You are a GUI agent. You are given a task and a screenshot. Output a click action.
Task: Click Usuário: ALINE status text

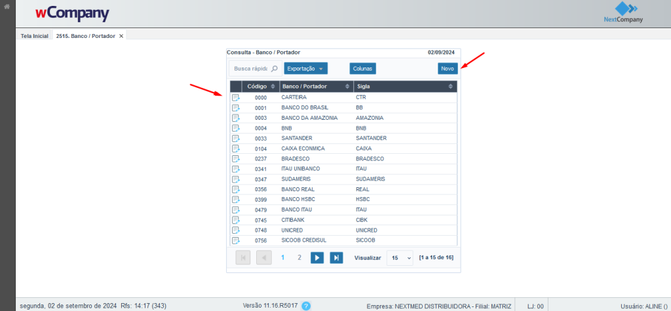643,306
